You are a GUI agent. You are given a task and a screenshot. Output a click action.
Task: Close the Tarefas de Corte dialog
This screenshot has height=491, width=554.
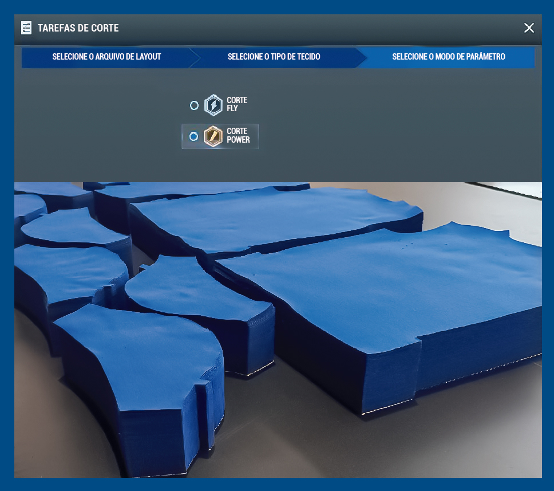point(529,28)
